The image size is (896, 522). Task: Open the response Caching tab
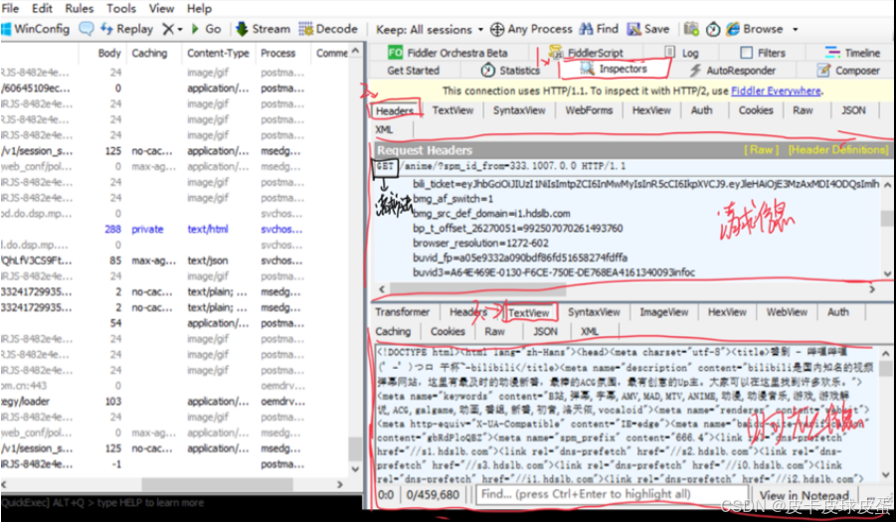tap(393, 331)
